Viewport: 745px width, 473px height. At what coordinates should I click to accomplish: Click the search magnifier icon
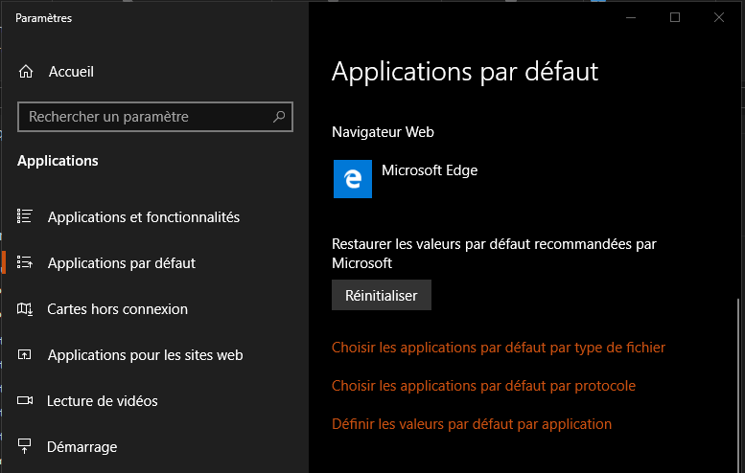click(279, 117)
